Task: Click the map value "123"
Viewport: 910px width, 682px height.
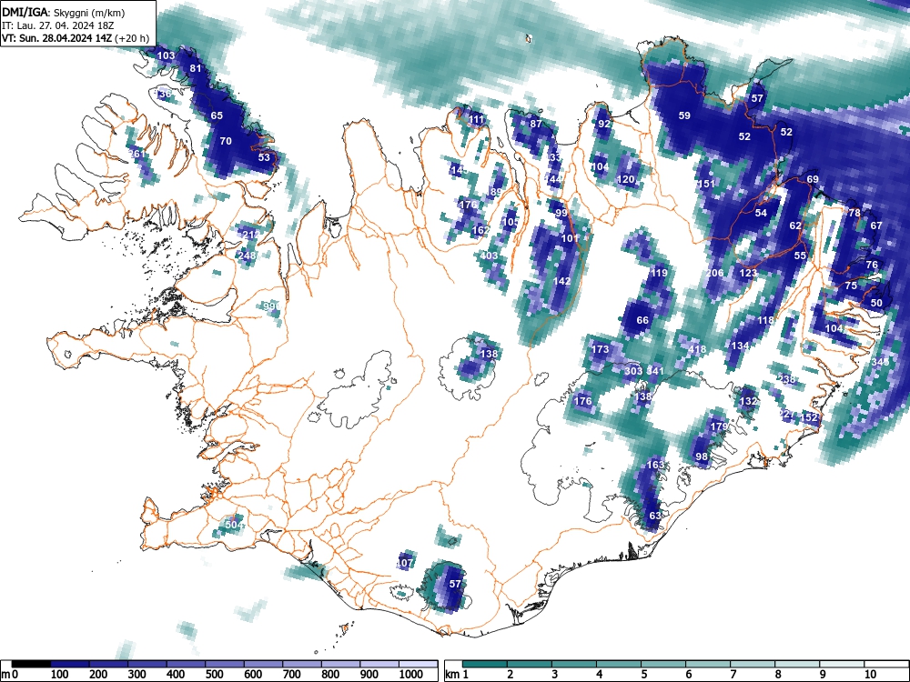Action: click(749, 273)
